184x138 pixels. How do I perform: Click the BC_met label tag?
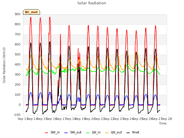(31, 12)
